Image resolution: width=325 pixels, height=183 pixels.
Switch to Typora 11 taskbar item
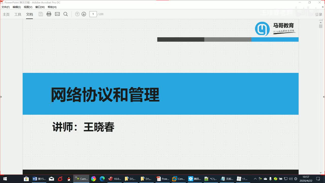pos(242,179)
